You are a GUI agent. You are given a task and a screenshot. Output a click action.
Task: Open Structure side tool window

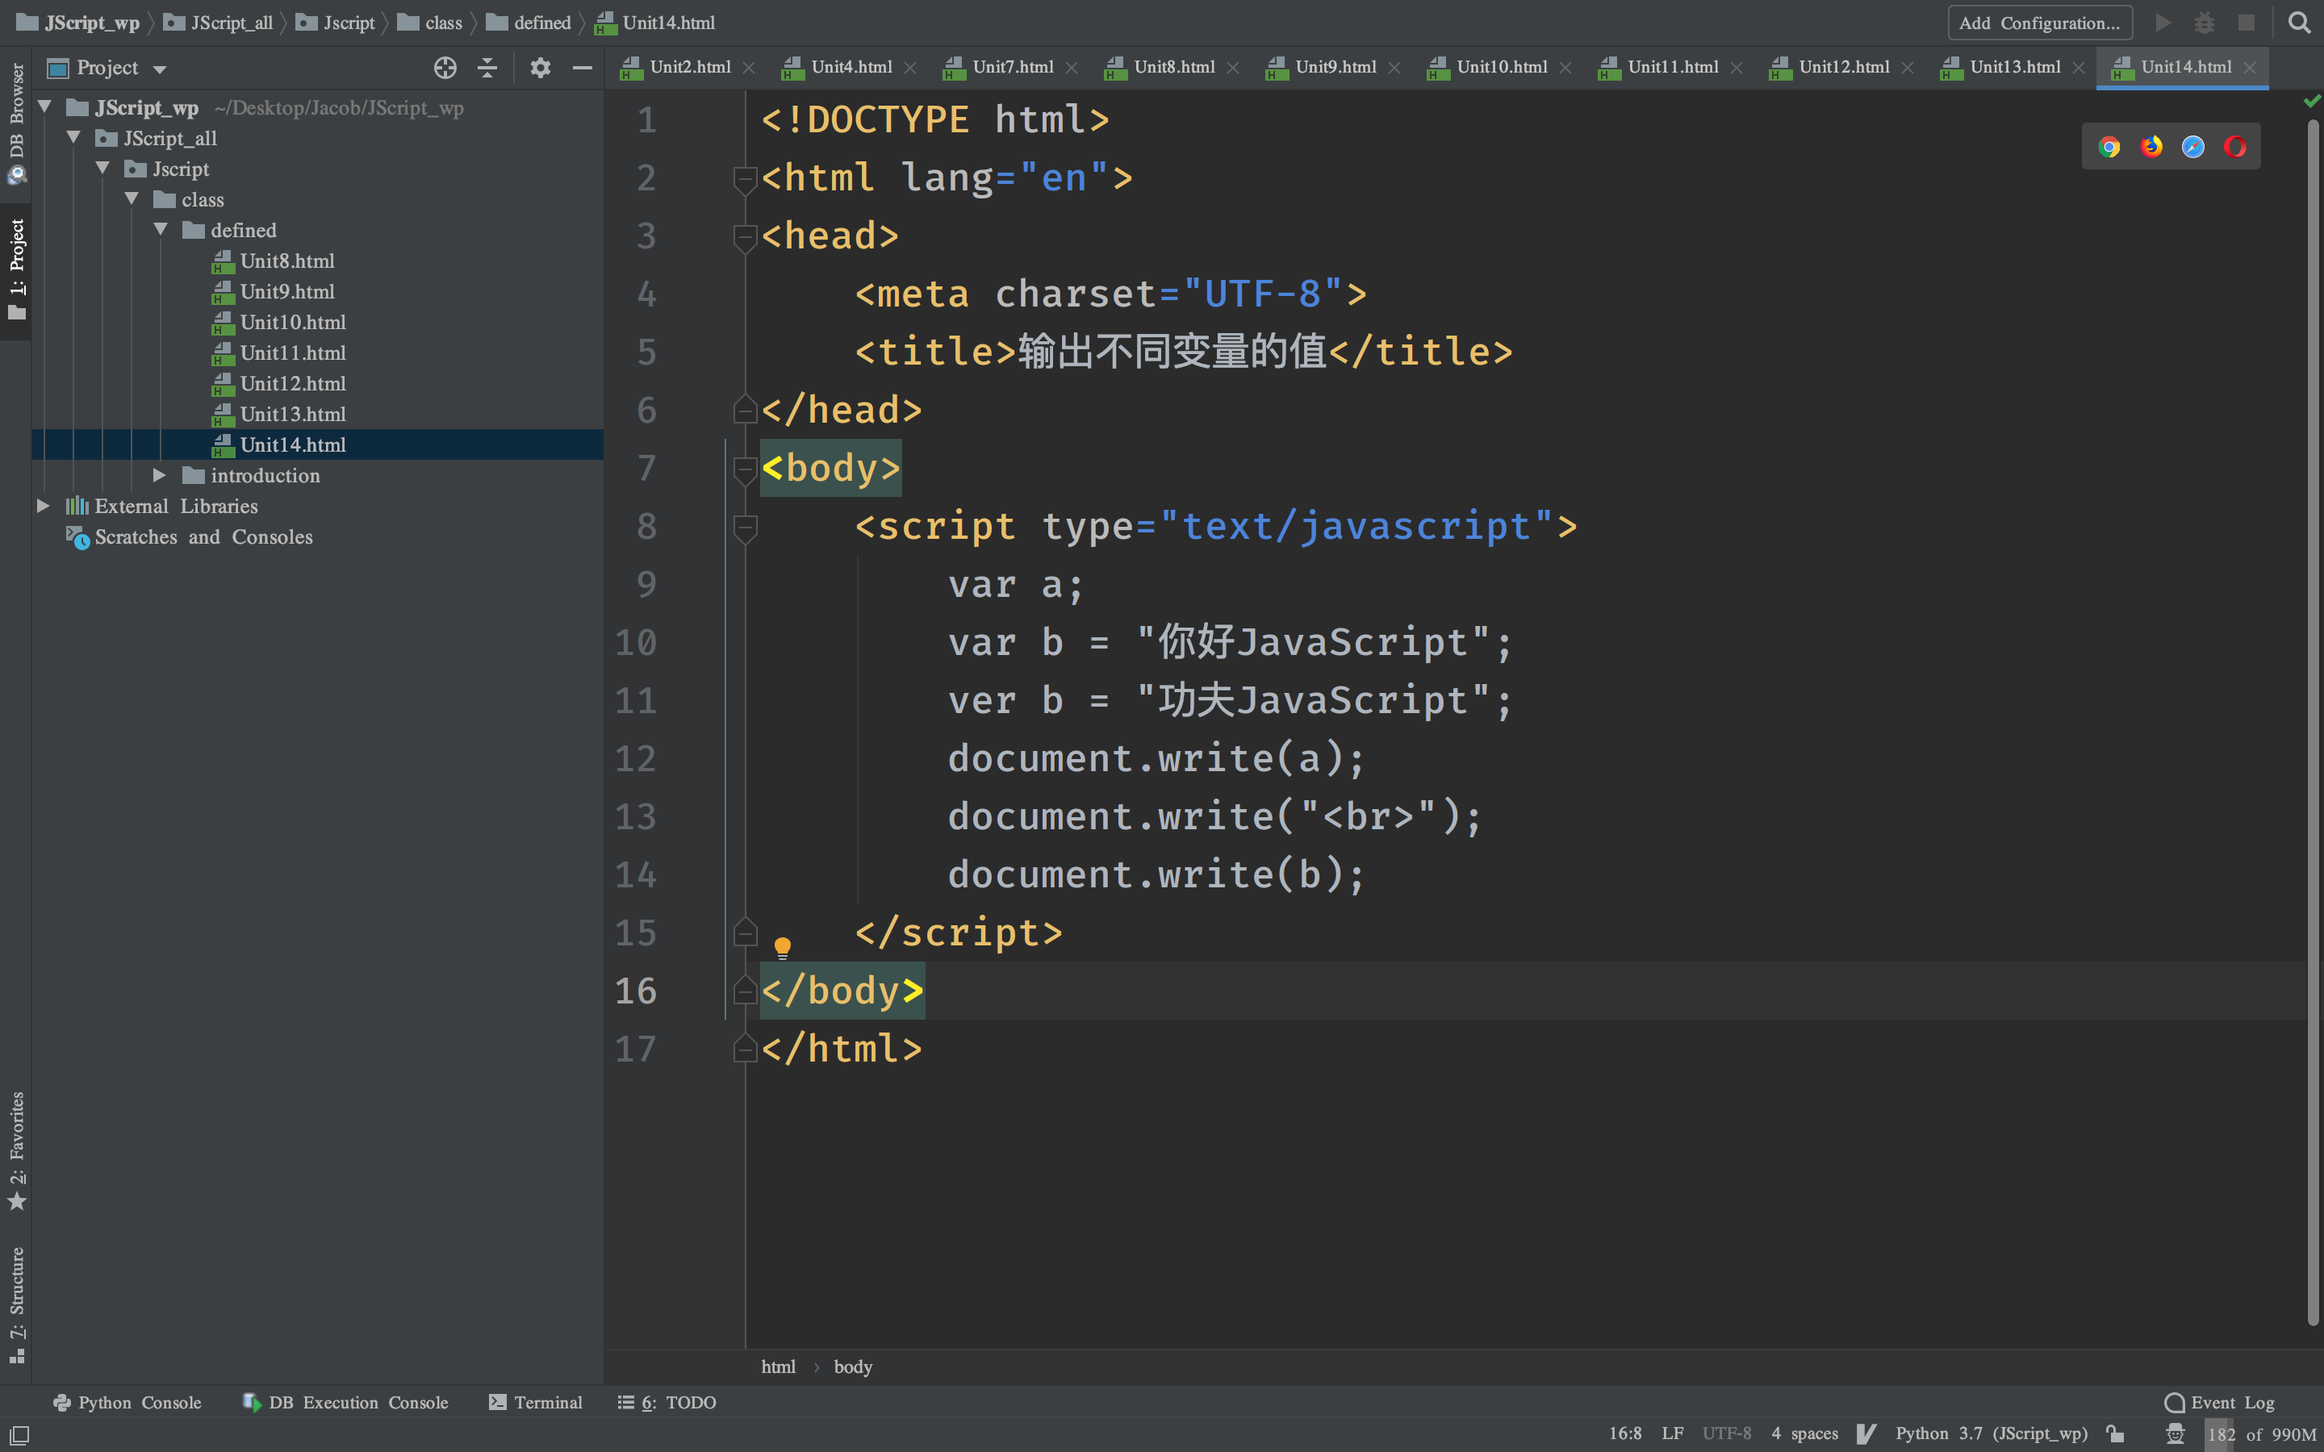pos(16,1304)
